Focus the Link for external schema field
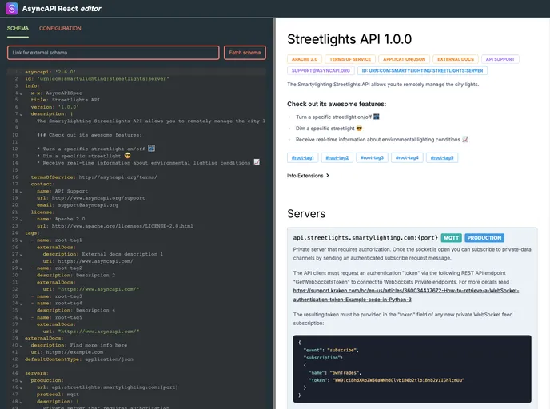Viewport: 550px width, 409px height. (113, 53)
